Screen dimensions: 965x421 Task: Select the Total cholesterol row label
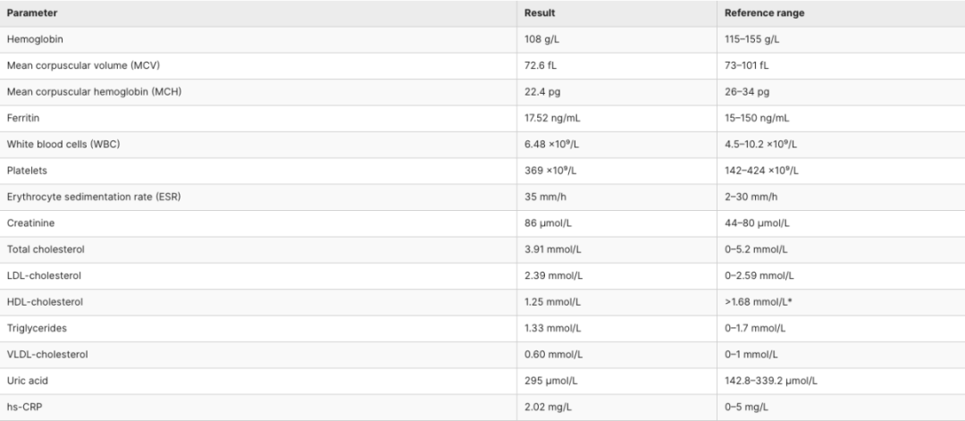[46, 249]
